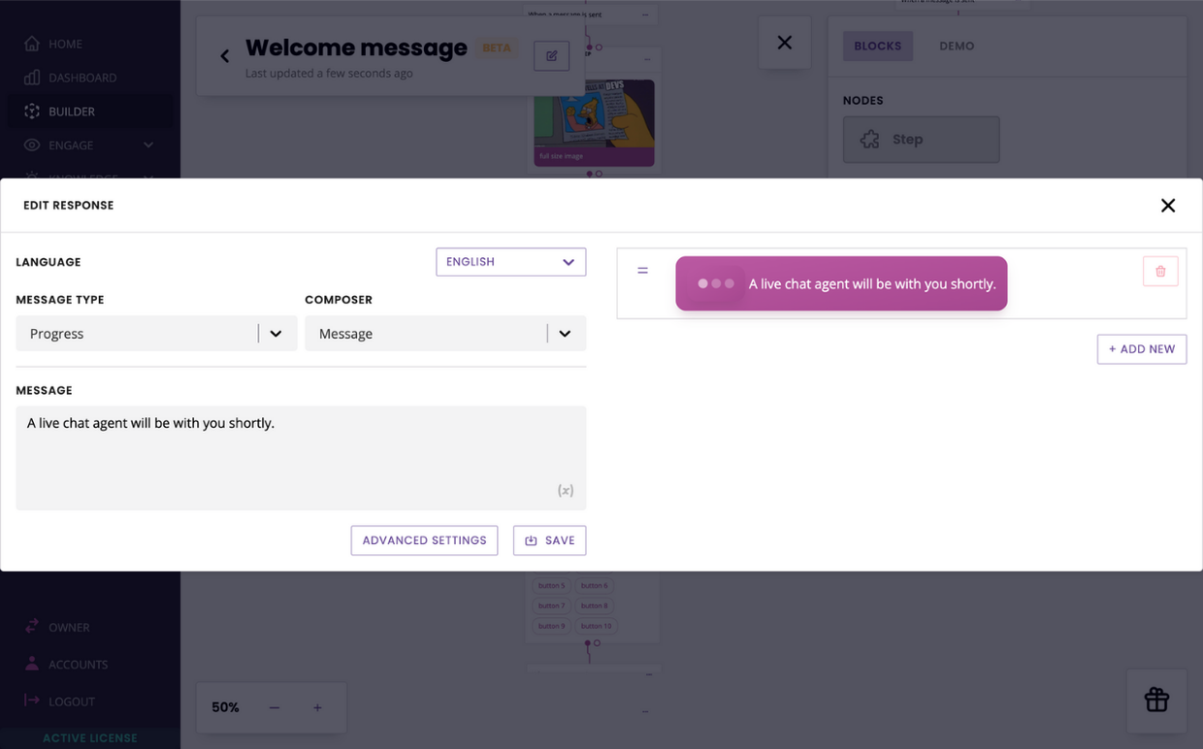The height and width of the screenshot is (749, 1203).
Task: Click the Welcome message edit pencil icon
Action: pyautogui.click(x=551, y=55)
